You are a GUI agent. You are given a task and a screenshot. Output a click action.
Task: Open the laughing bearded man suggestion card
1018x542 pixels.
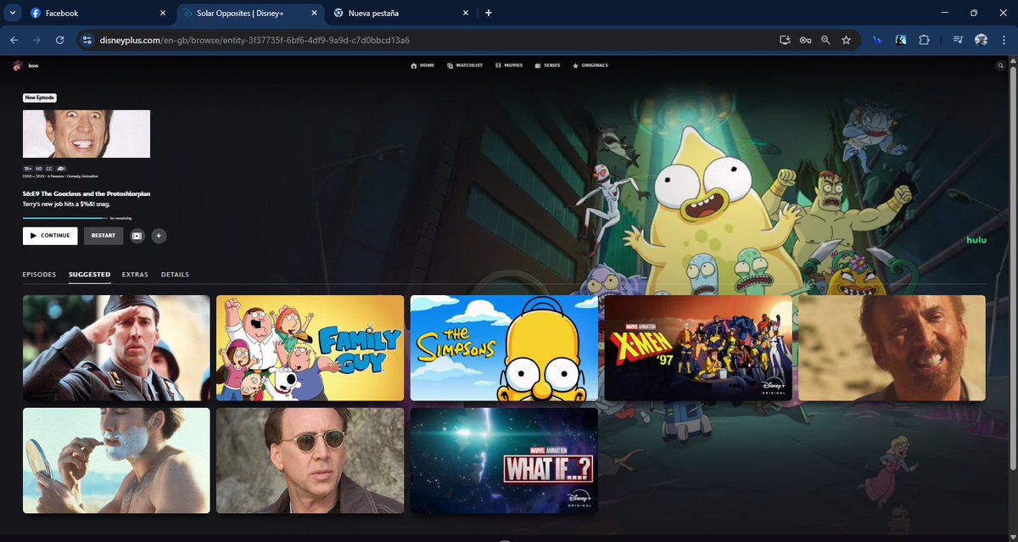(x=892, y=348)
